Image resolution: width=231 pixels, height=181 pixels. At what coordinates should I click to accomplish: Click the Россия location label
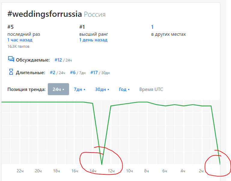click(x=95, y=15)
